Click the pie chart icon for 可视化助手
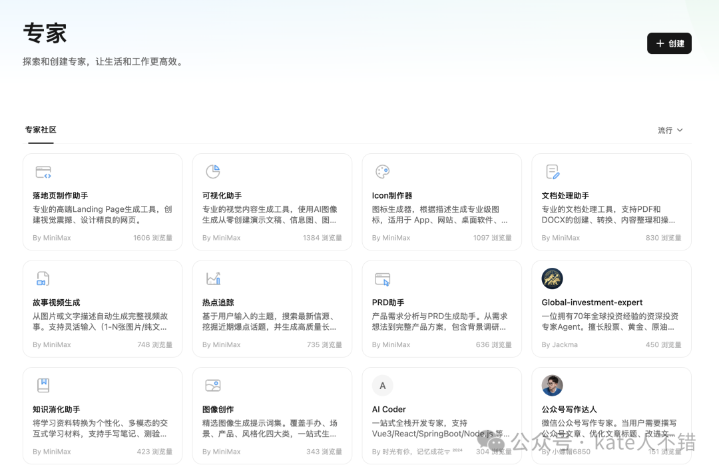 pyautogui.click(x=212, y=171)
